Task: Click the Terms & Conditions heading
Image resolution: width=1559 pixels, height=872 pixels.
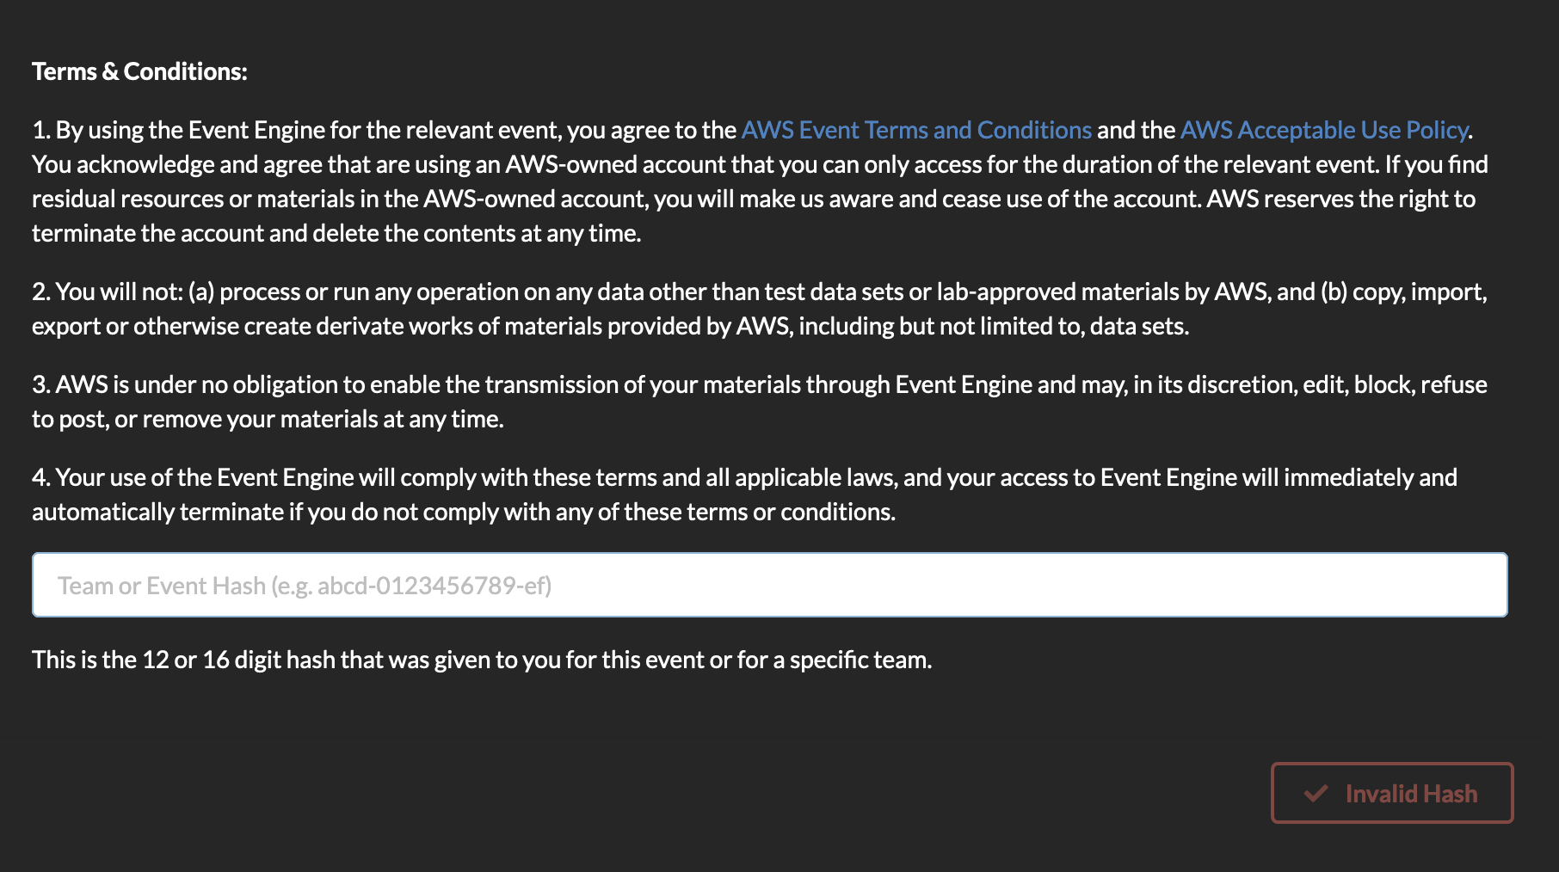Action: coord(139,71)
